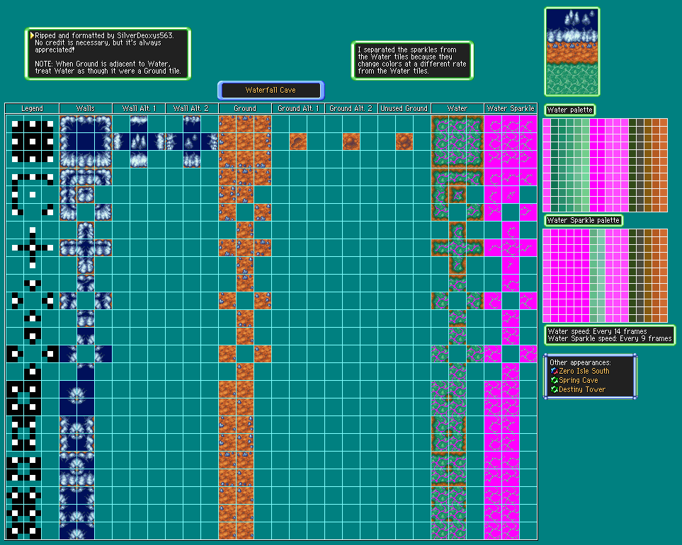
Task: Click the 'NOTE: When Ground is adjacent' line
Action: [x=103, y=64]
